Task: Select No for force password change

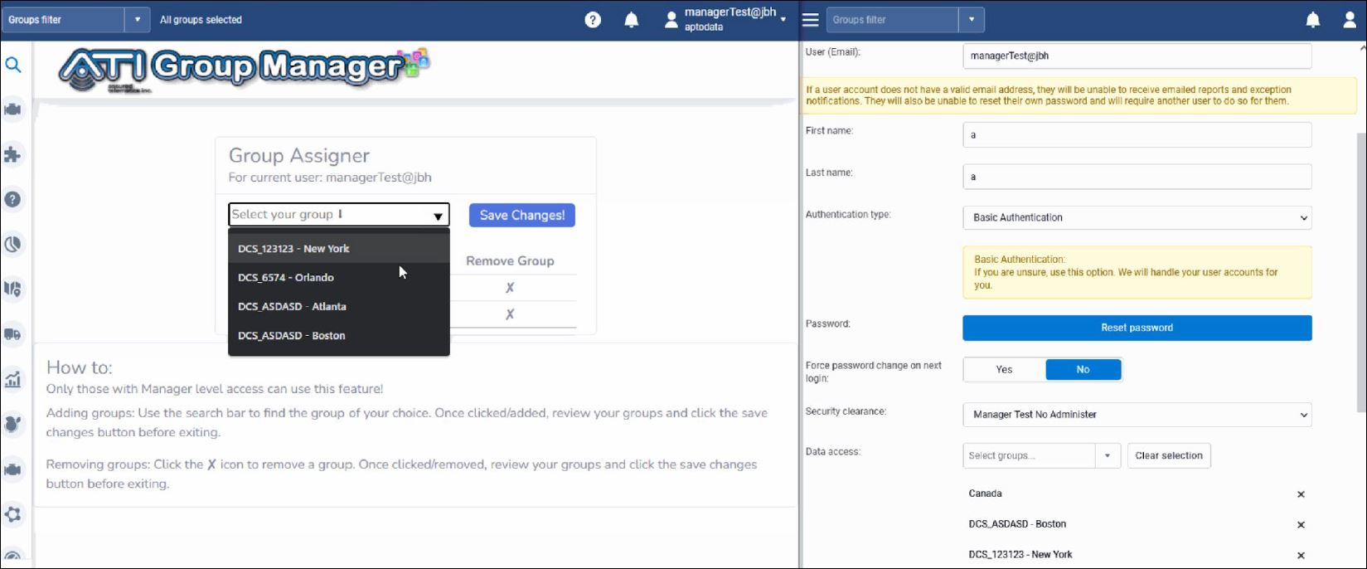Action: [x=1083, y=370]
